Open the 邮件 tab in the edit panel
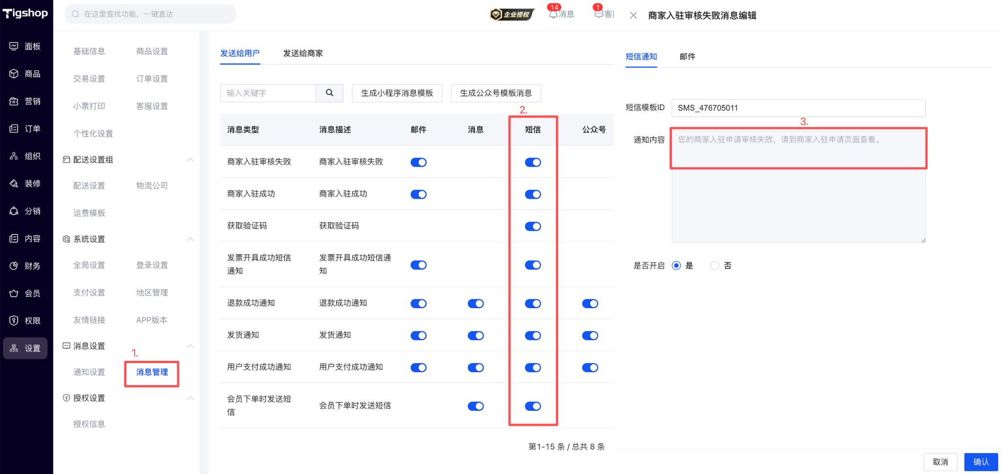This screenshot has width=1002, height=474. tap(687, 57)
